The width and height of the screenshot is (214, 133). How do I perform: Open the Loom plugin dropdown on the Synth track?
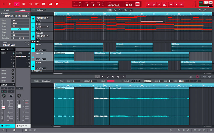[42, 27]
